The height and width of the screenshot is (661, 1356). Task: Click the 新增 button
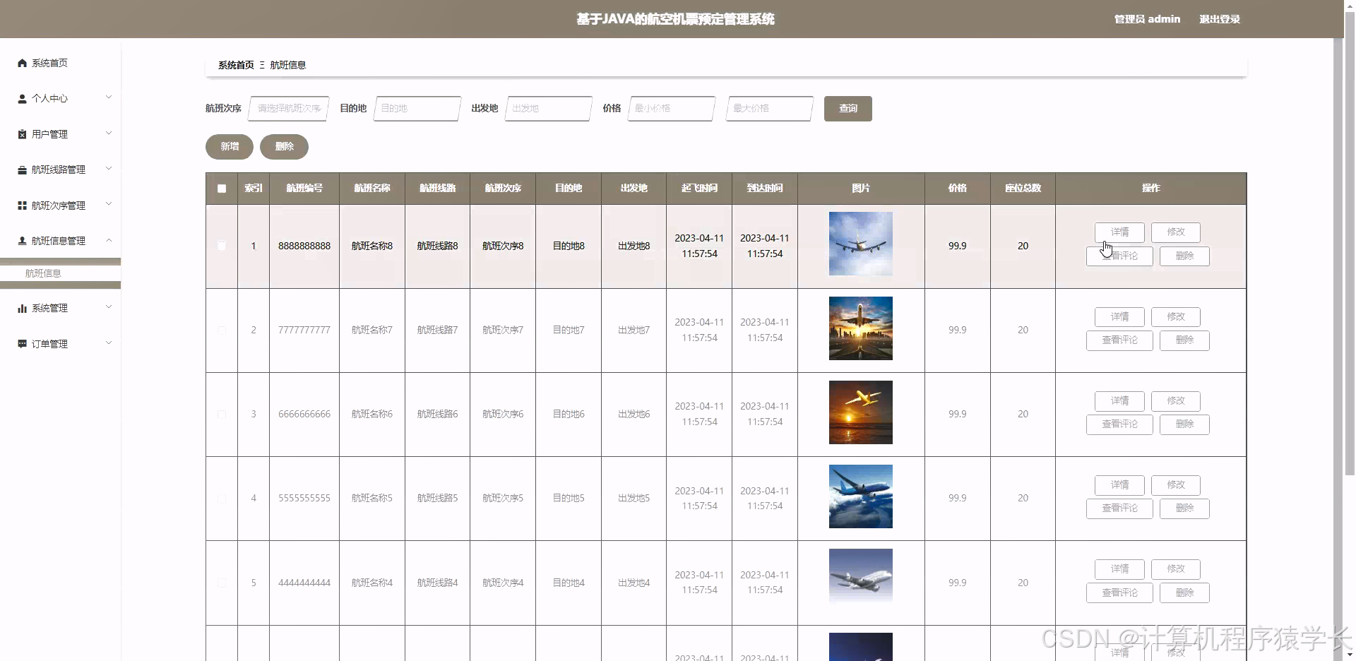(230, 147)
